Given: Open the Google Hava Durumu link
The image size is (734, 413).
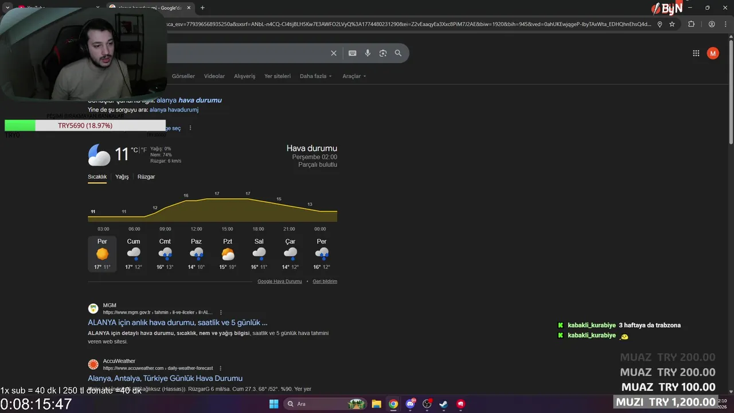Looking at the screenshot, I should coord(279,282).
